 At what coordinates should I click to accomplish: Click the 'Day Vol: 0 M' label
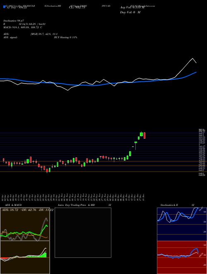point(130,12)
